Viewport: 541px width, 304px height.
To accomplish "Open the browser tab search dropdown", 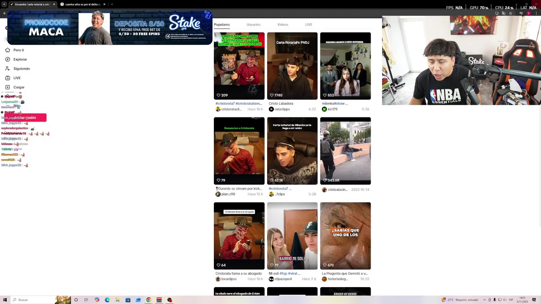I will 4,4.
